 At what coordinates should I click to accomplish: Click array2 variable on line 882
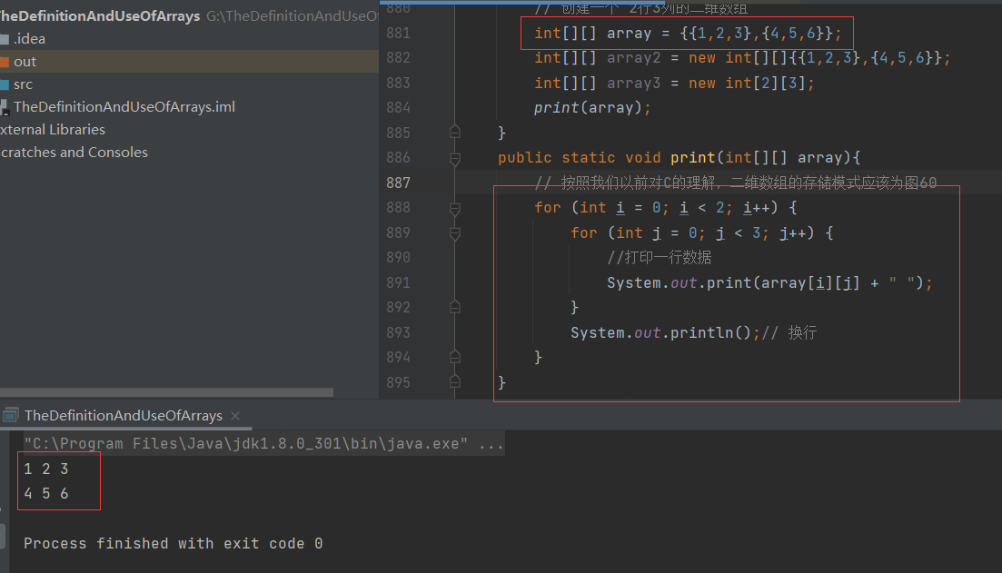tap(633, 58)
